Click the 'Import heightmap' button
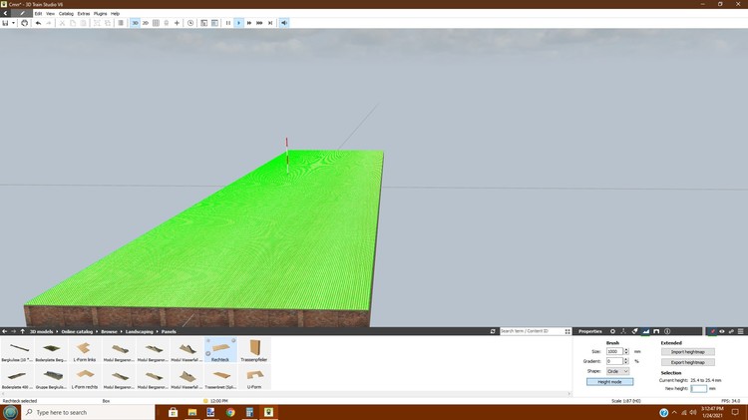This screenshot has width=748, height=420. click(688, 352)
